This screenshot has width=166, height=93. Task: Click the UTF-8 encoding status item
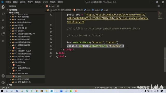[122, 88]
